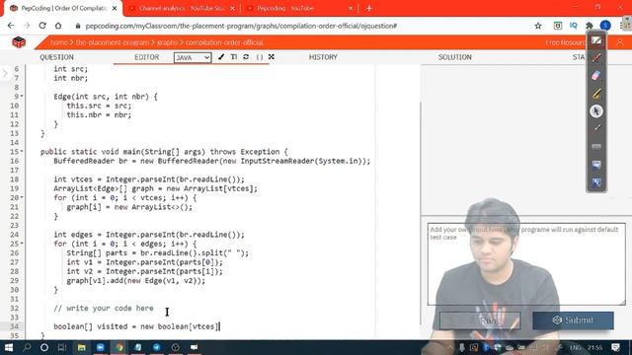Reload the page in browser
The width and height of the screenshot is (632, 355).
click(x=42, y=26)
